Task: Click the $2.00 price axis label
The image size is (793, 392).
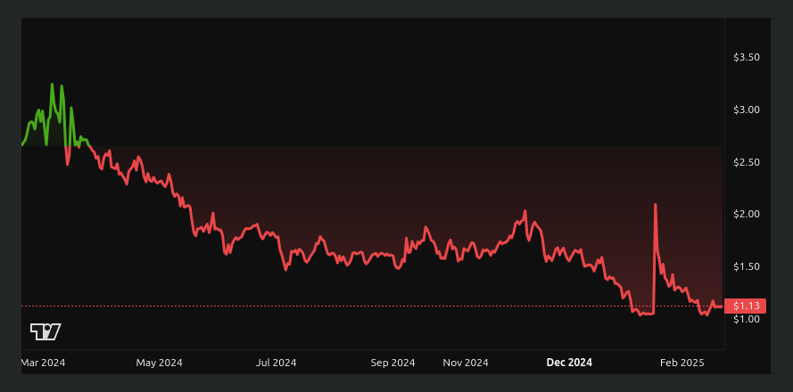Action: pos(747,214)
